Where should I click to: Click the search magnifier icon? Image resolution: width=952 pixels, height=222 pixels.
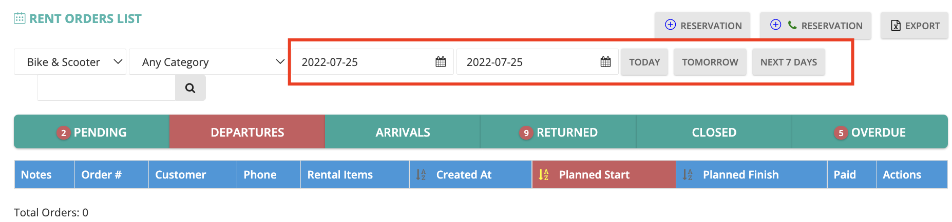tap(191, 88)
